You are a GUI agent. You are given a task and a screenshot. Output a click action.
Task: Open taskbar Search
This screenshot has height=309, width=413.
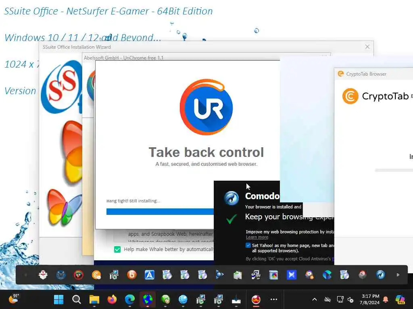(76, 299)
